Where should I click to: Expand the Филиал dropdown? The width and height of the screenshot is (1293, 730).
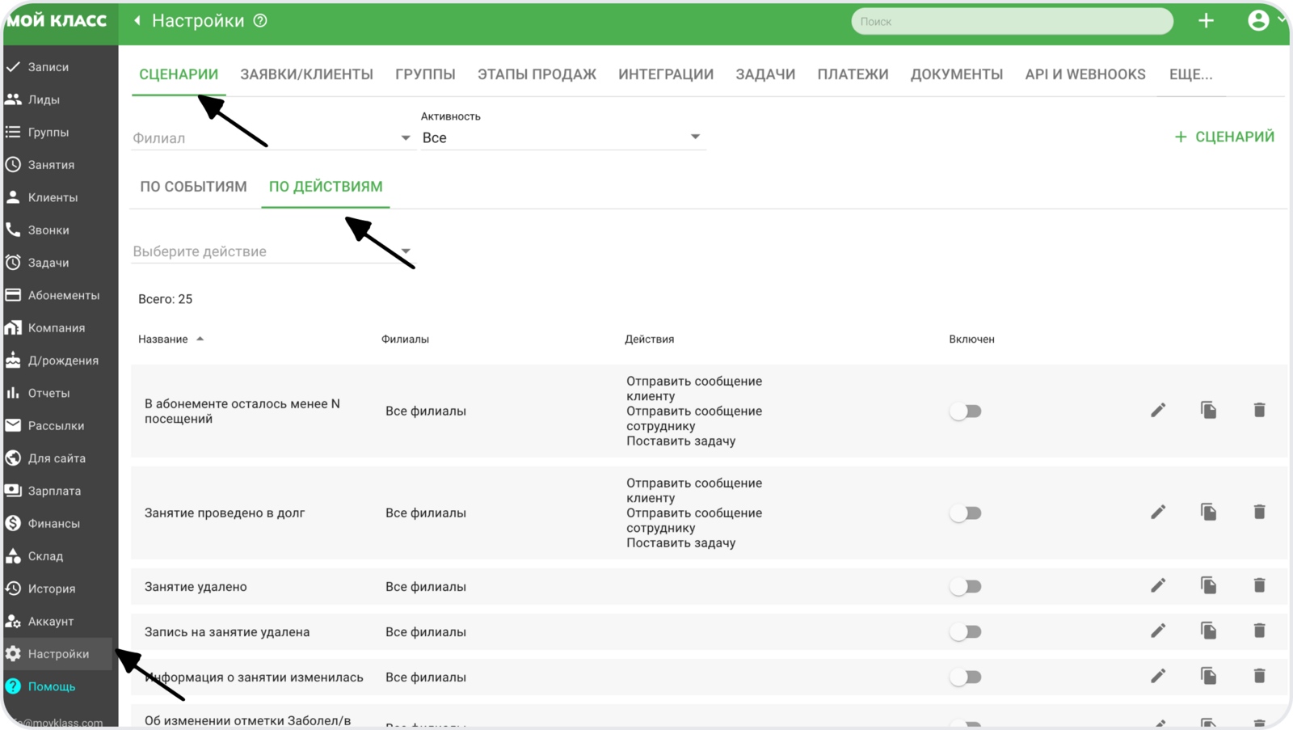272,138
